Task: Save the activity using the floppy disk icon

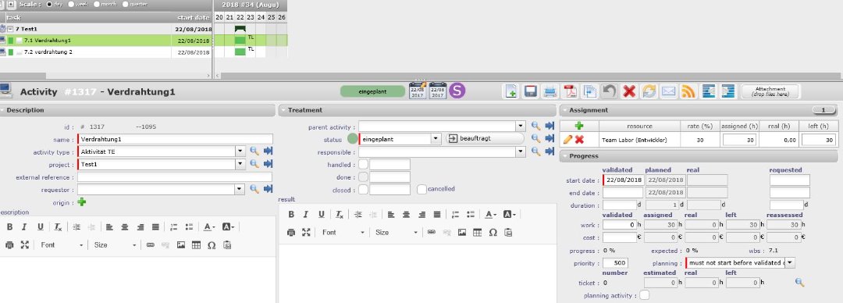Action: click(531, 91)
